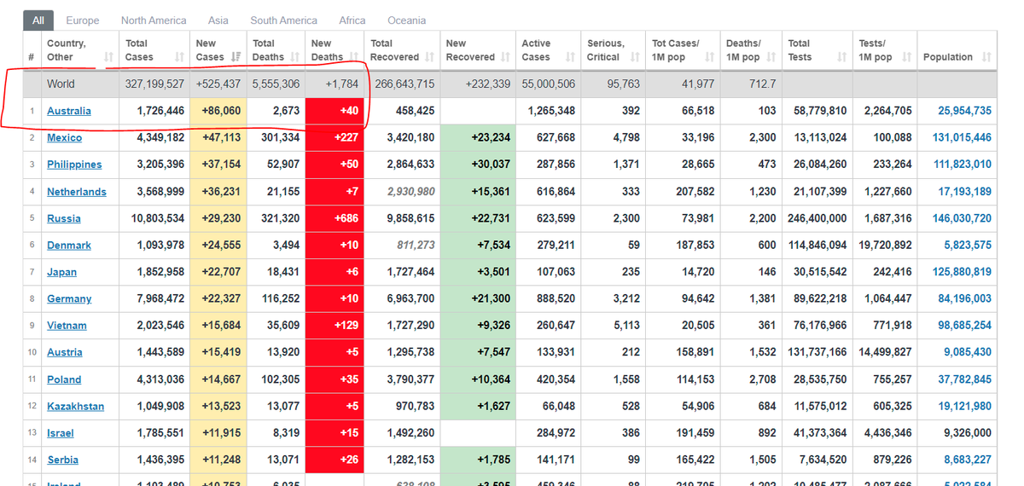Open Australia population link 25,954,735

[x=965, y=111]
